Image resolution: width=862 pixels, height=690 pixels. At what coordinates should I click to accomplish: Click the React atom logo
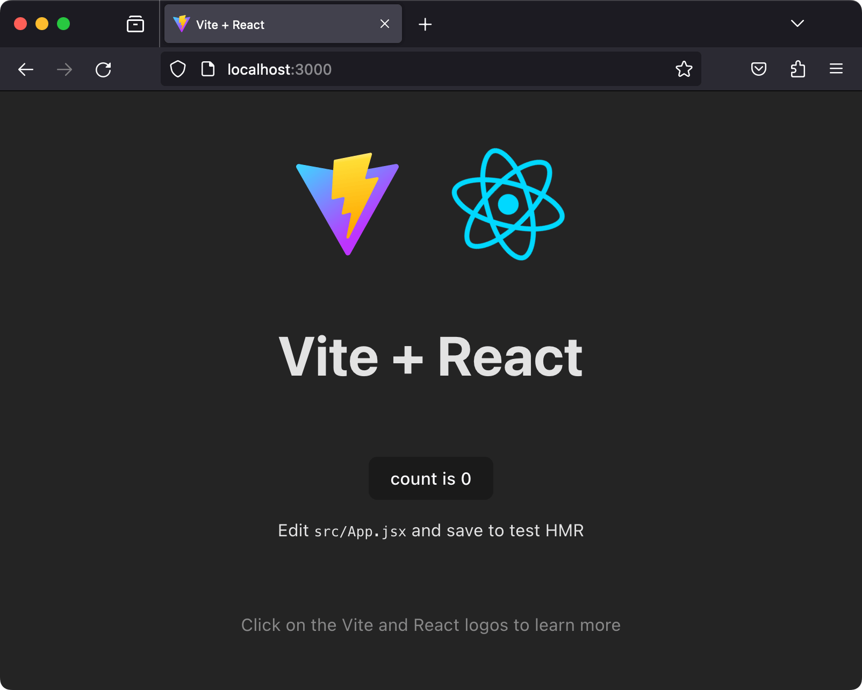508,204
